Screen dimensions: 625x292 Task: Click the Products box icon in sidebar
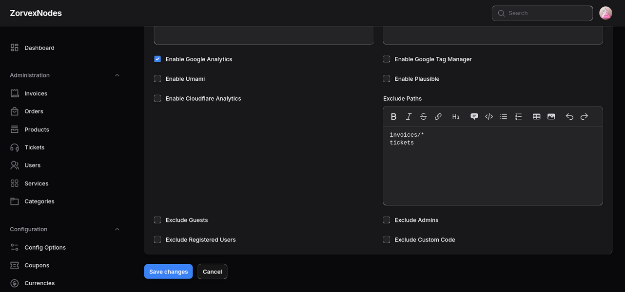coord(15,129)
